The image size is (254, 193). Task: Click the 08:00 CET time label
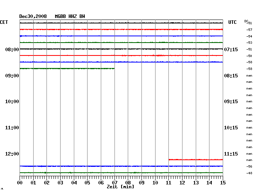click(x=12, y=49)
